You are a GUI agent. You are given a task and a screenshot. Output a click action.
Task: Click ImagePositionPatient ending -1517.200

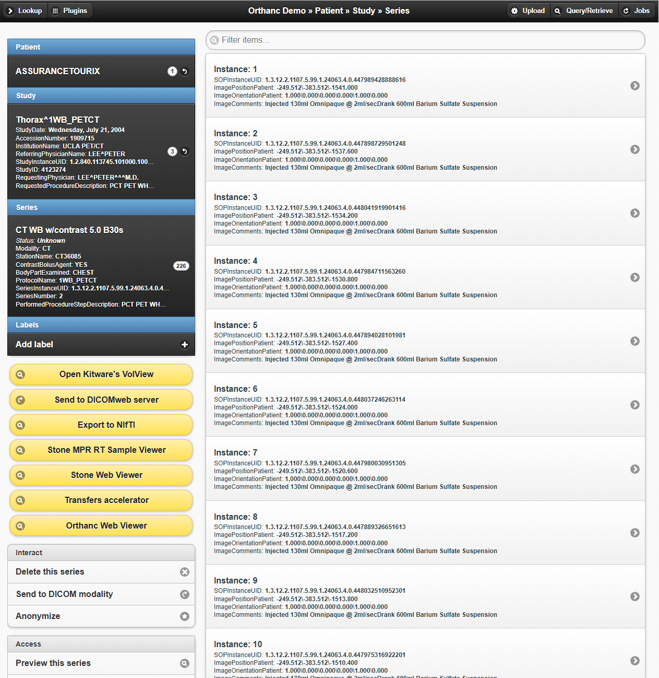click(286, 535)
